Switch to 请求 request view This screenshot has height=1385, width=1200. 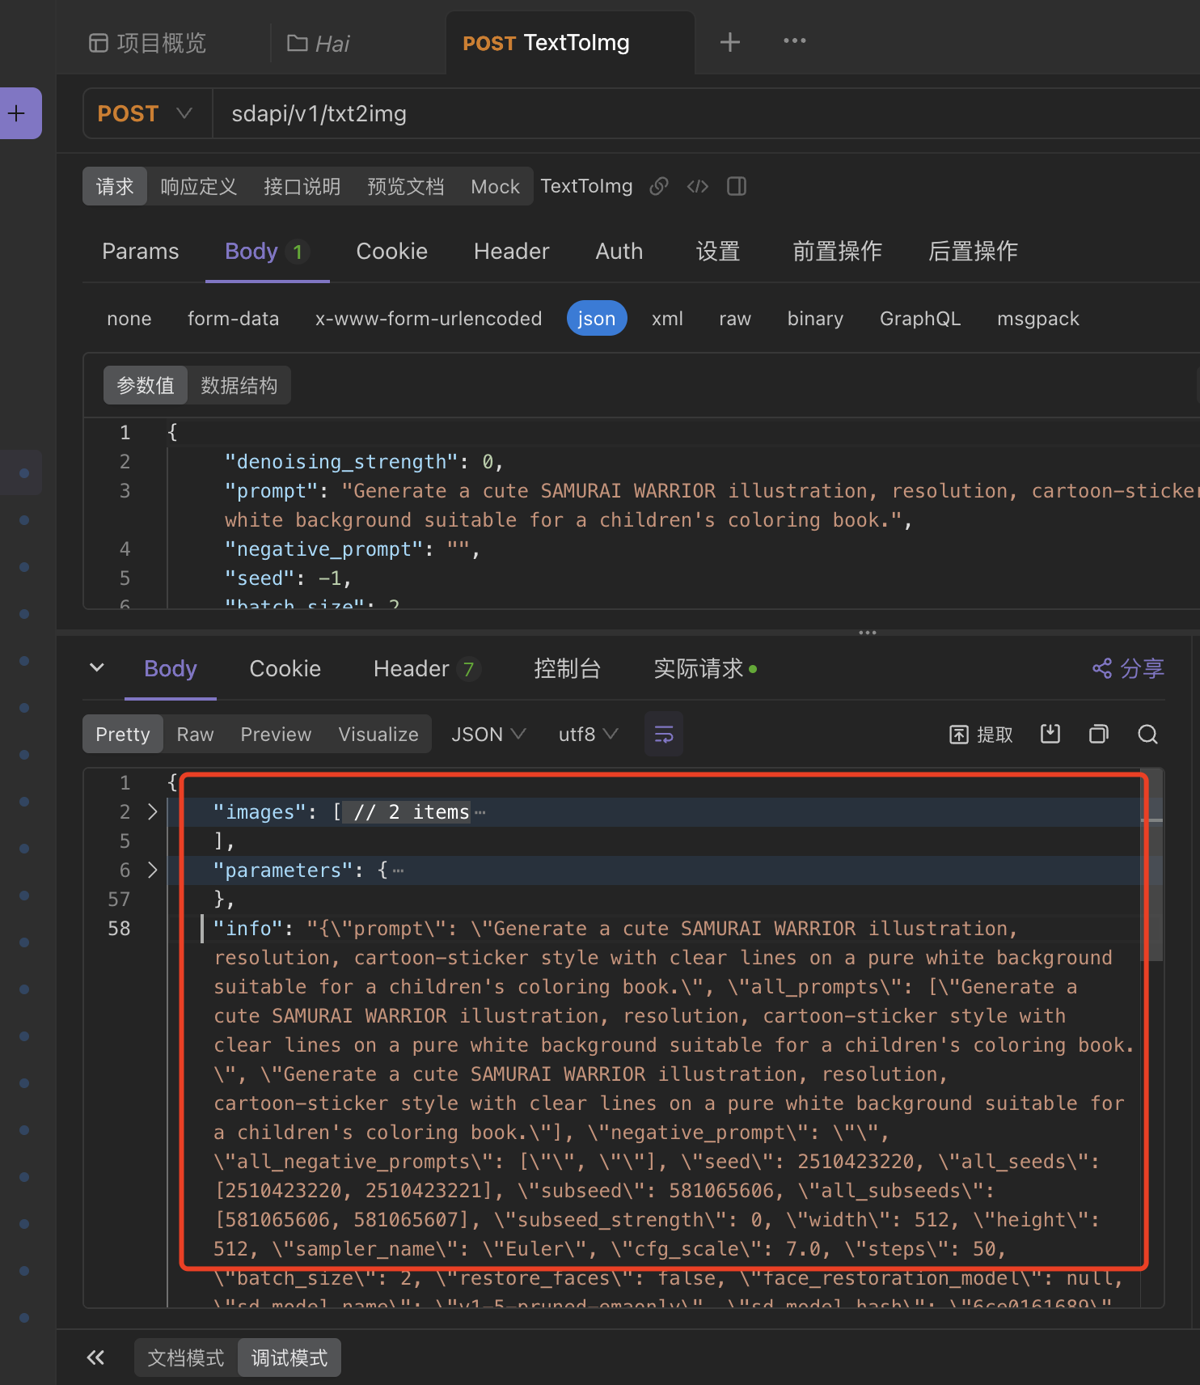tap(115, 186)
